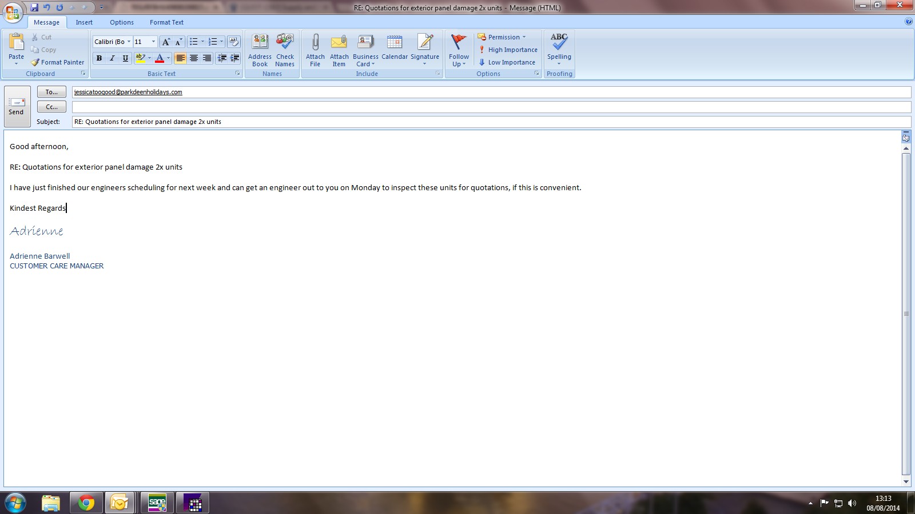The image size is (915, 514).
Task: Click the message body vertical scrollbar
Action: point(906,314)
